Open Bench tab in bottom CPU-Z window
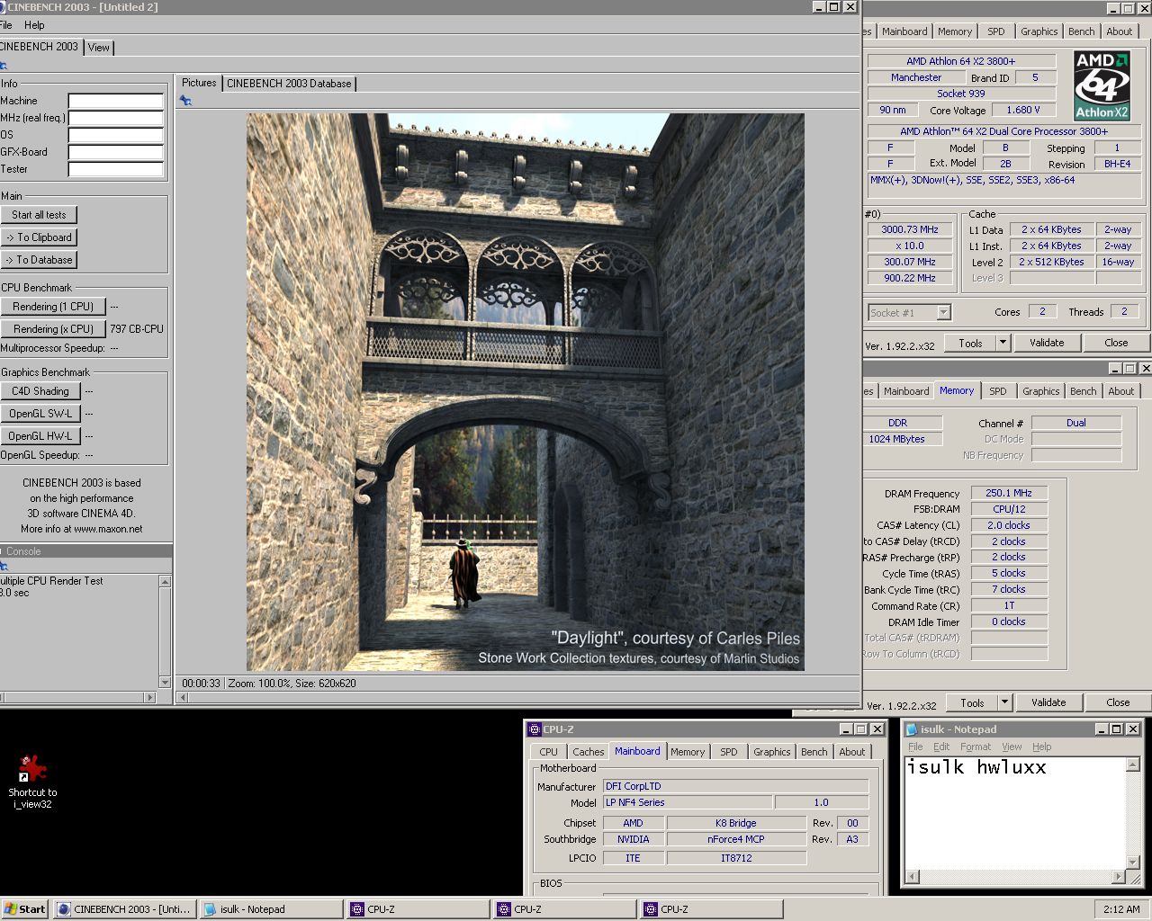This screenshot has height=921, width=1152. (814, 752)
